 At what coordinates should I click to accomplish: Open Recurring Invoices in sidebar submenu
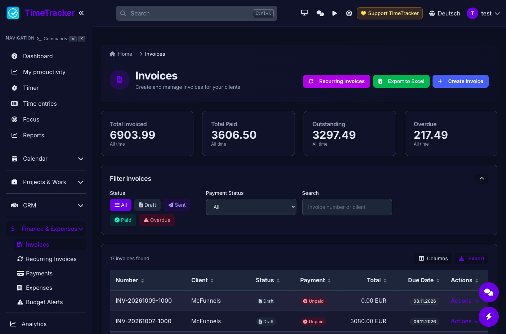50,259
